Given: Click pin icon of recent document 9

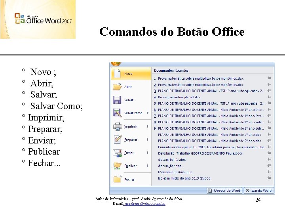Looking at the screenshot, I should tap(269, 128).
